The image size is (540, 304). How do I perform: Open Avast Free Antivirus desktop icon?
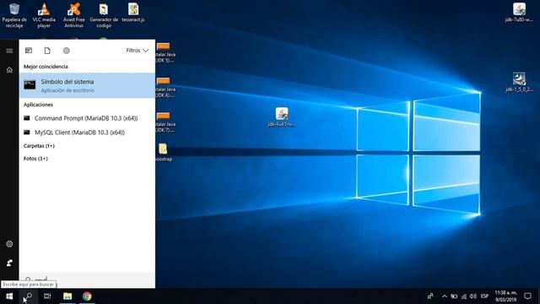click(x=73, y=15)
